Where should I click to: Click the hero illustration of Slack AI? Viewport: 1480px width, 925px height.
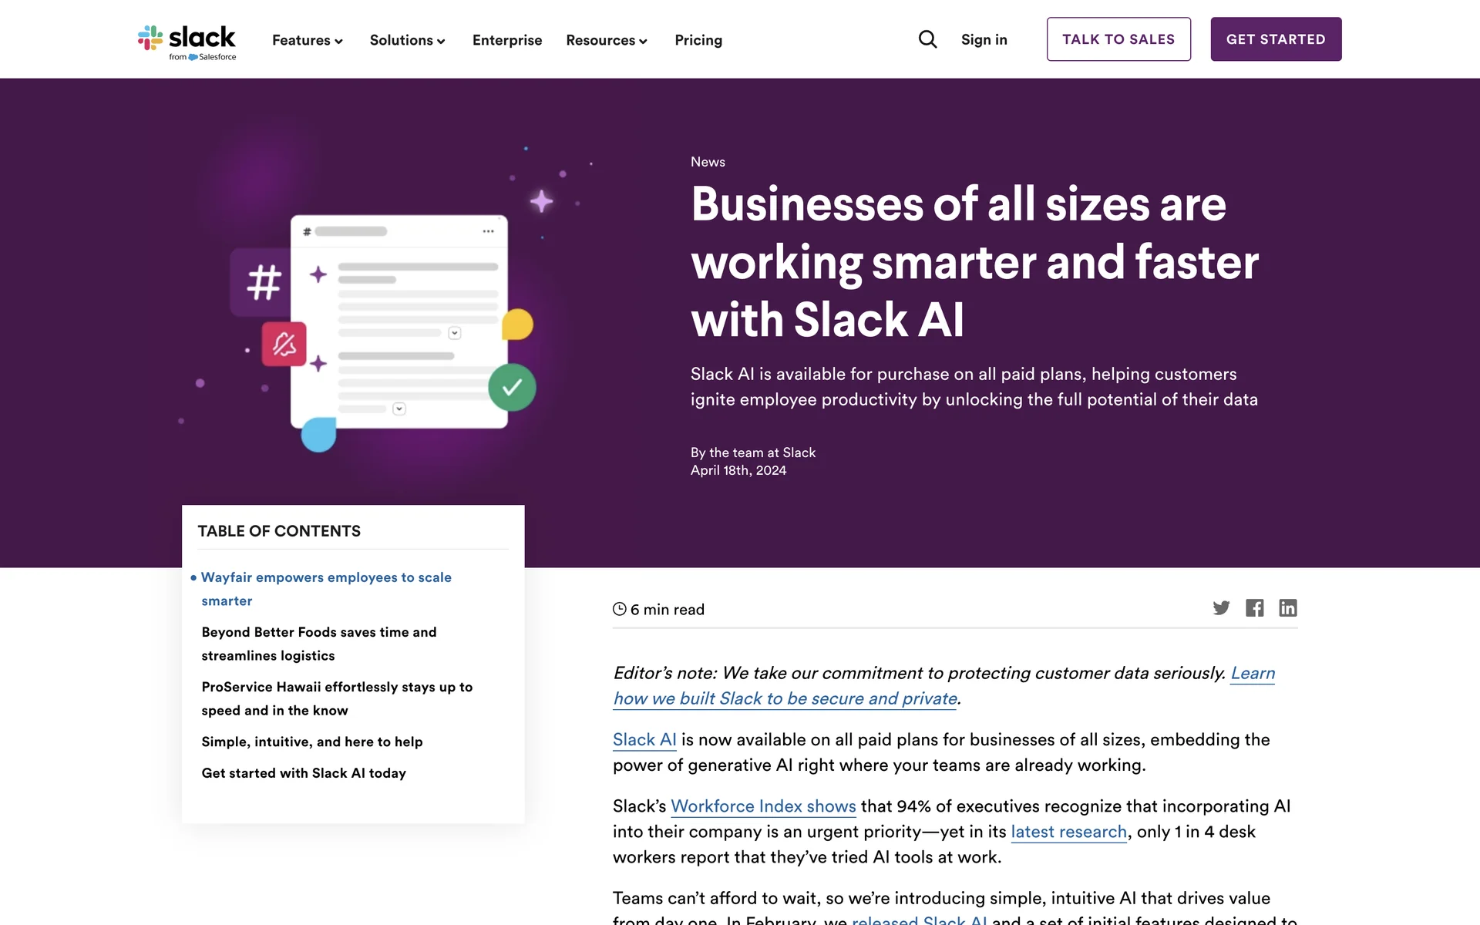pos(399,321)
